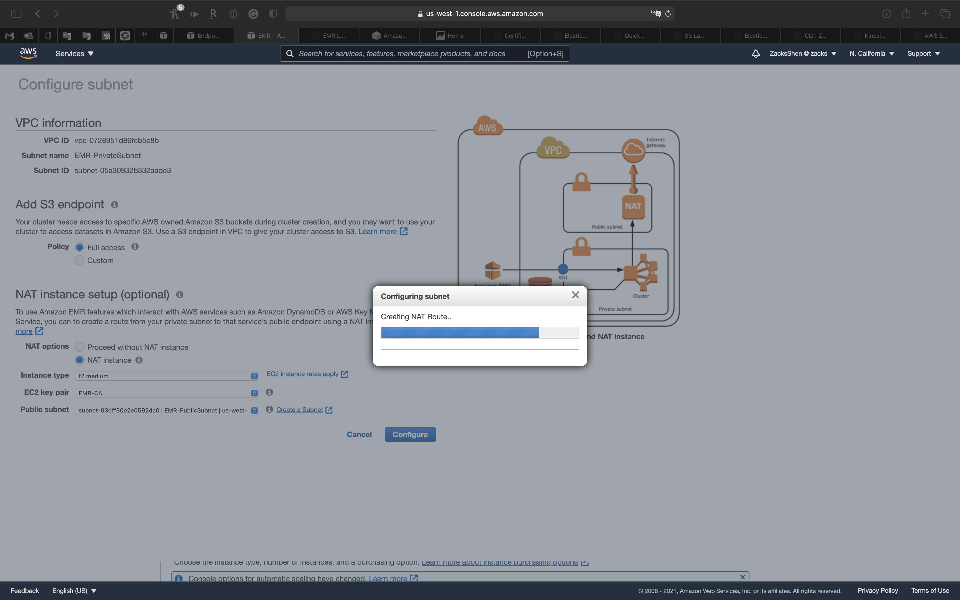This screenshot has height=600, width=960.
Task: Switch to the EMR – A... browser tab
Action: pyautogui.click(x=266, y=36)
